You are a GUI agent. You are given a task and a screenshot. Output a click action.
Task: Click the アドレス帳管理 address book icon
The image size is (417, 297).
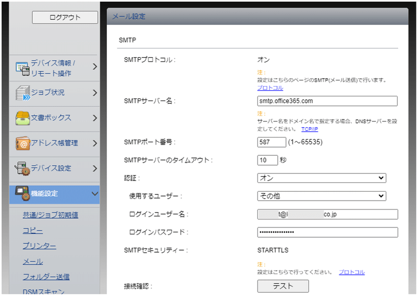pyautogui.click(x=22, y=143)
